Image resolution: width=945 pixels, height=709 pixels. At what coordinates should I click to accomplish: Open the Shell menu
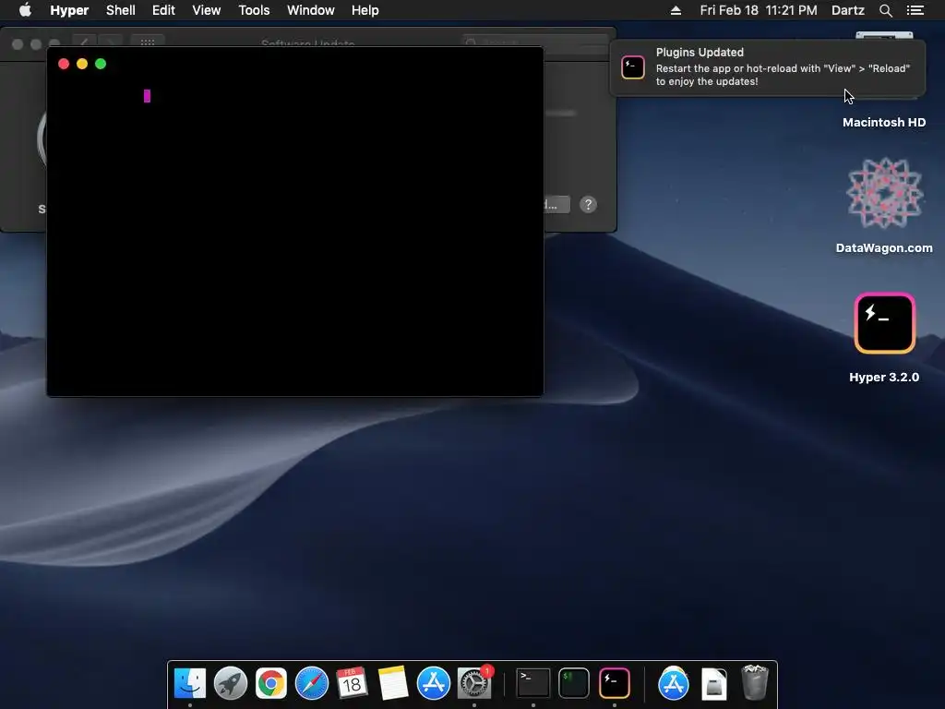[121, 10]
